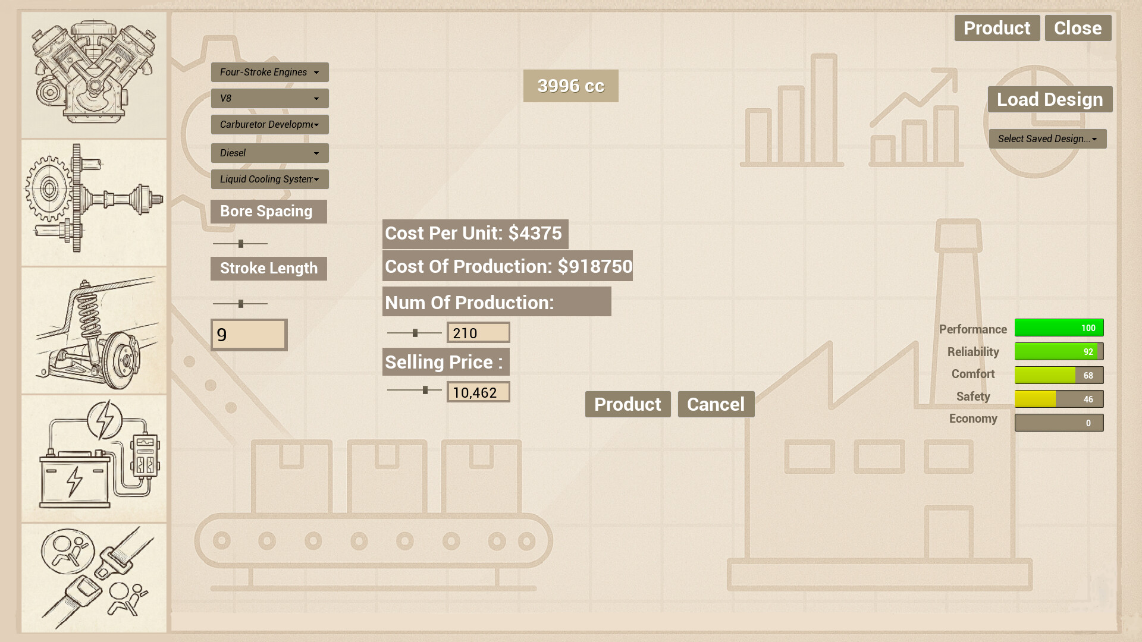1142x642 pixels.
Task: Open the transmission gears section
Action: click(93, 202)
